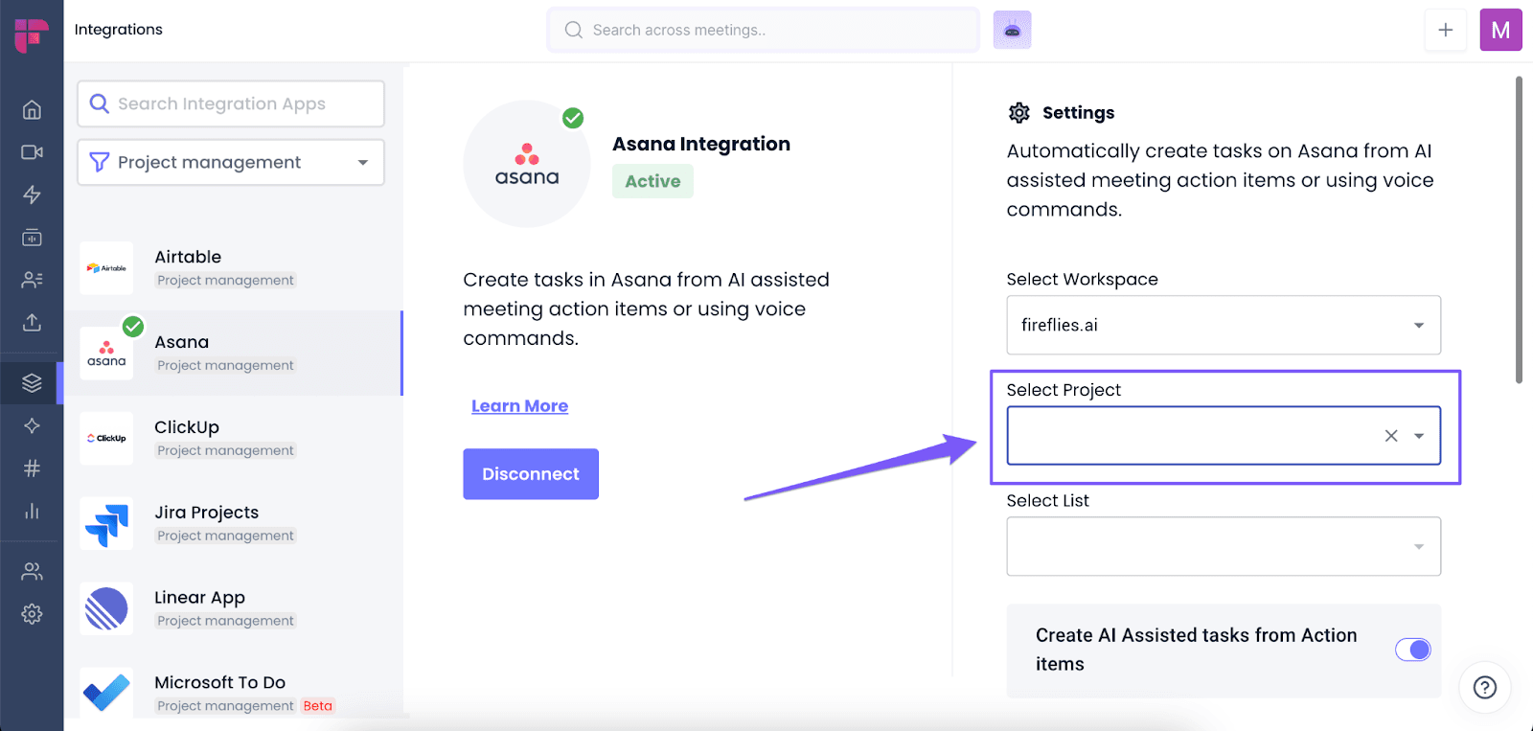1533x731 pixels.
Task: Open the M user avatar menu
Action: [1500, 30]
